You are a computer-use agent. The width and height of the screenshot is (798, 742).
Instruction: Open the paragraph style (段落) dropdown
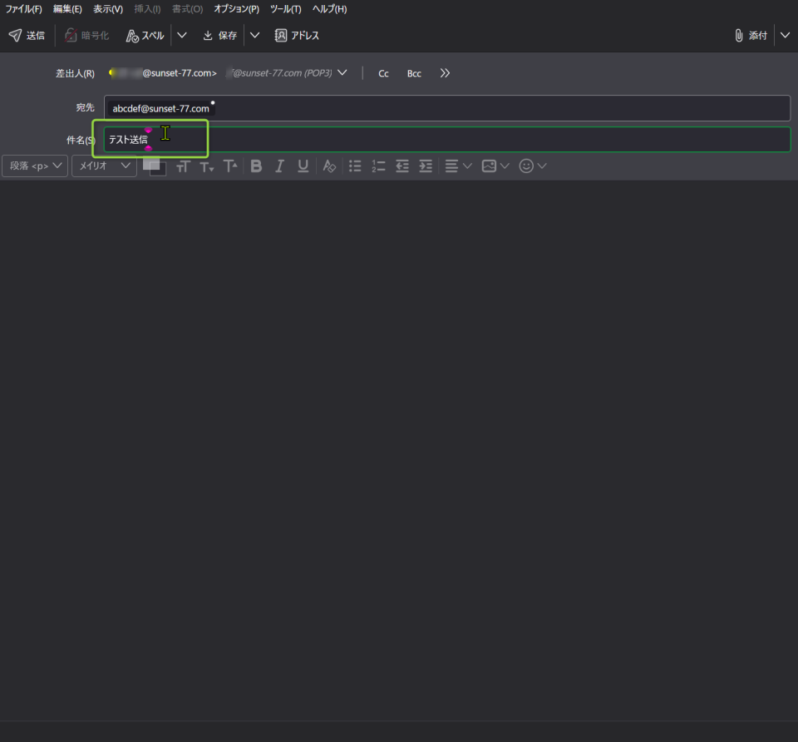35,166
